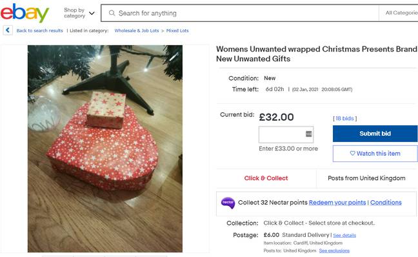Open Mixed Lots category link

coord(177,31)
